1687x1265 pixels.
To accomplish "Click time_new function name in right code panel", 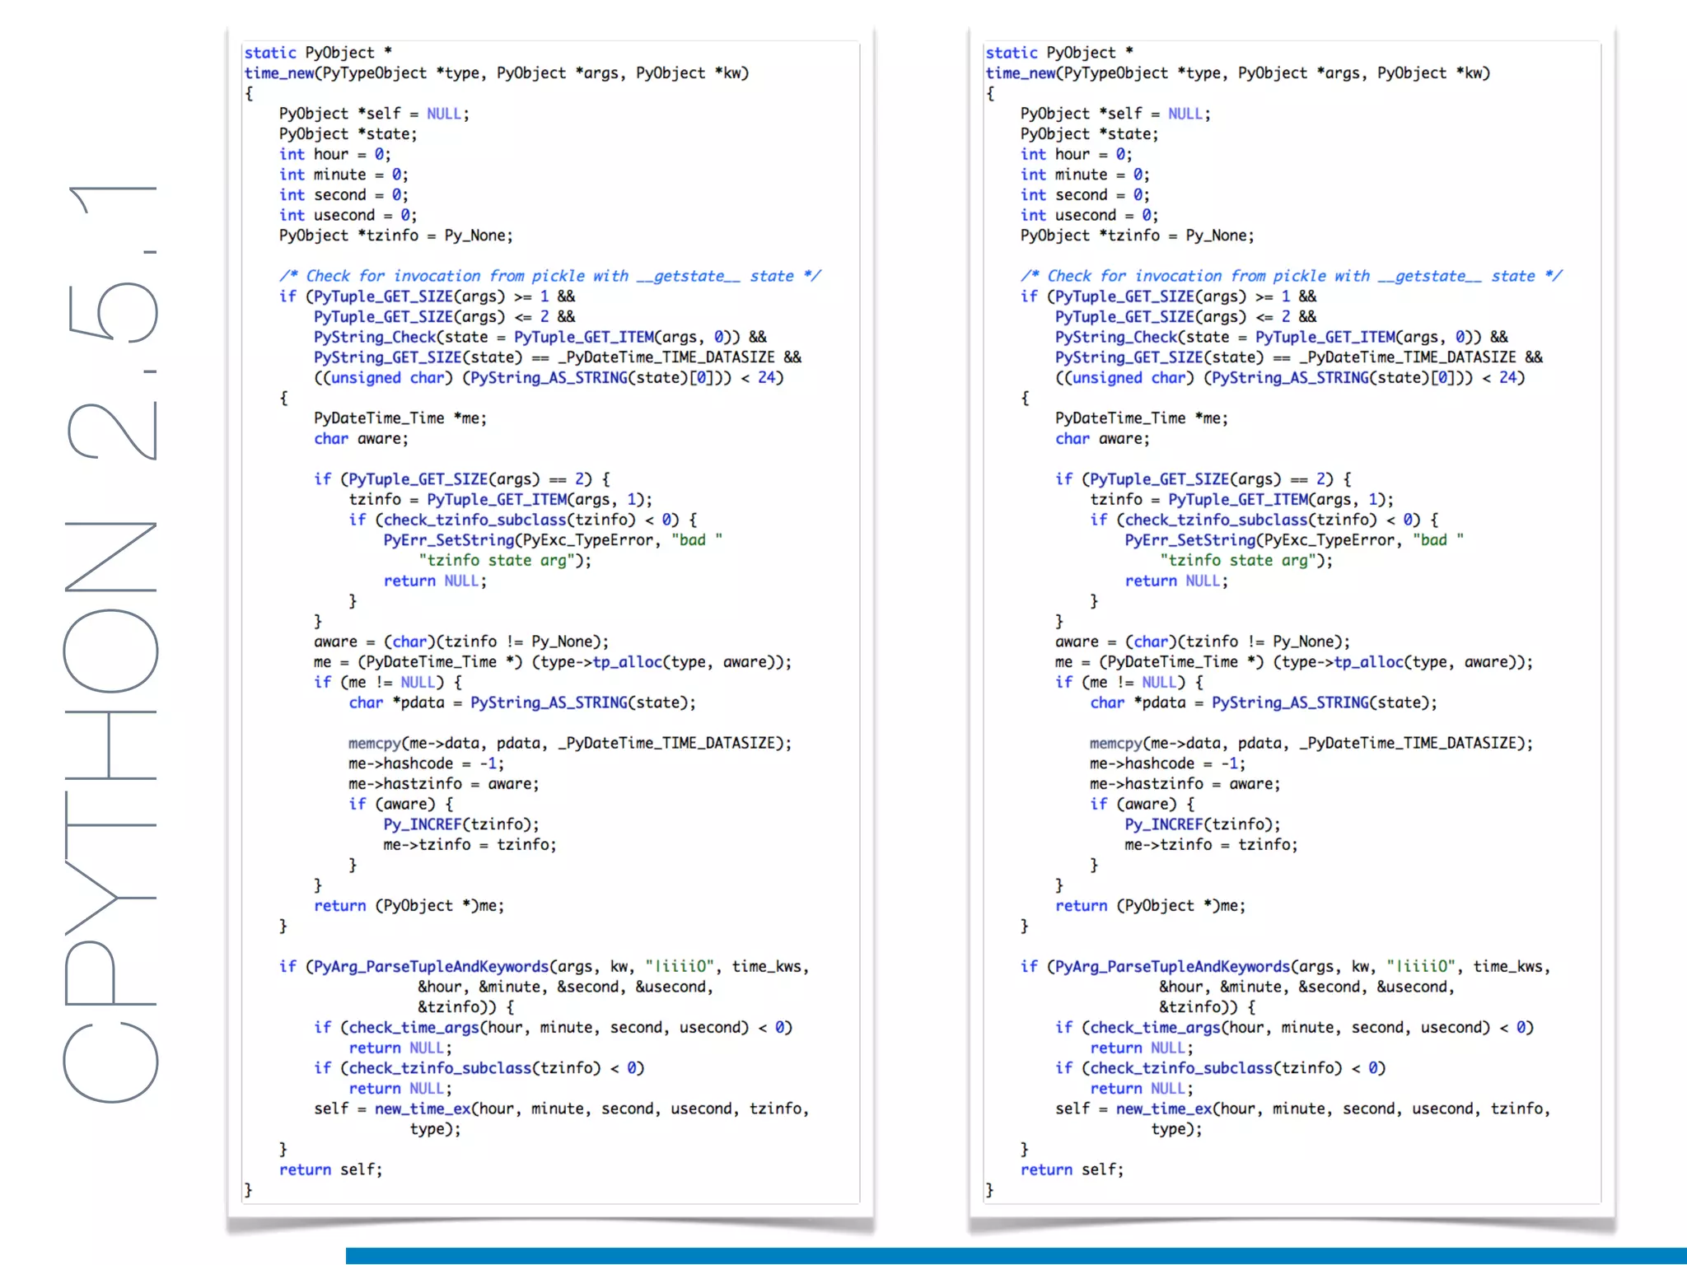I will click(x=1021, y=73).
